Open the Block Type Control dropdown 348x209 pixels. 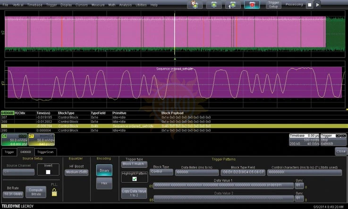161,172
